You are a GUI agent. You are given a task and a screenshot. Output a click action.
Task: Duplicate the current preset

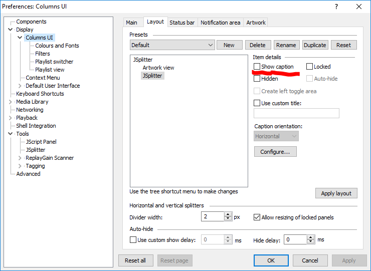coord(315,45)
